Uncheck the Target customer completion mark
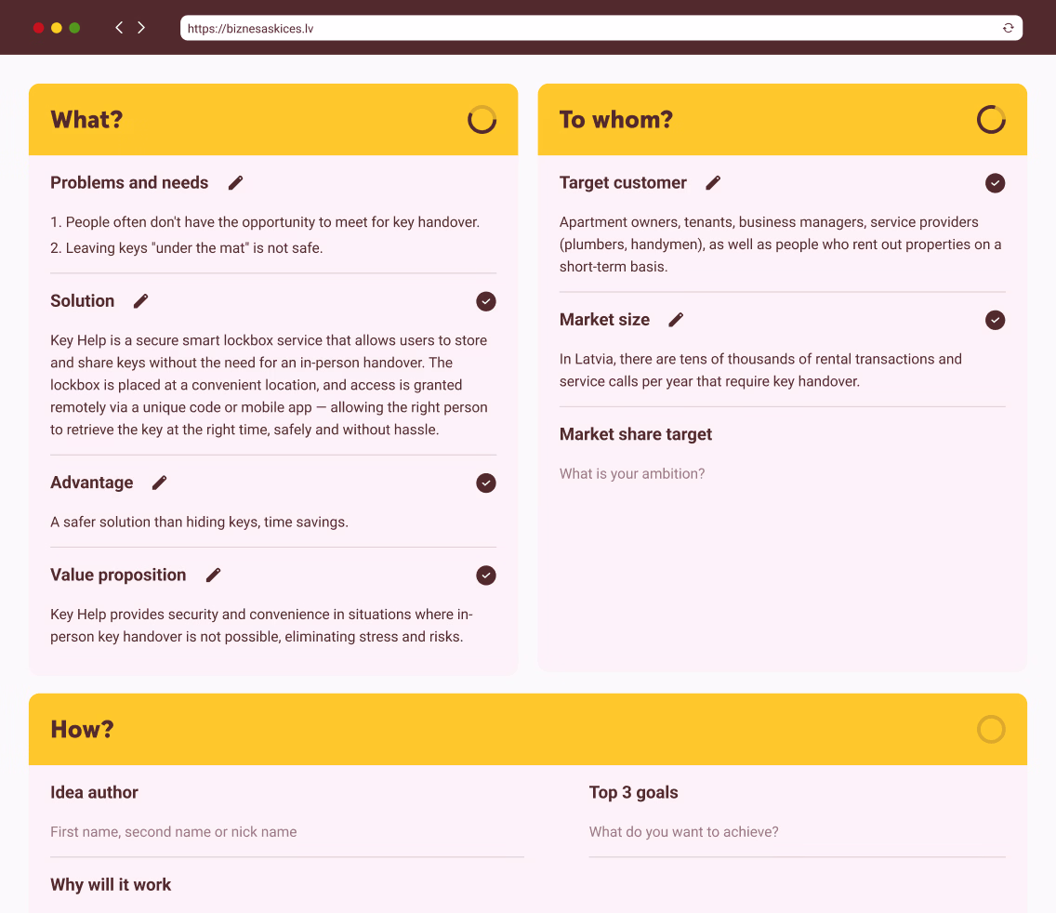The width and height of the screenshot is (1056, 913). pyautogui.click(x=995, y=183)
